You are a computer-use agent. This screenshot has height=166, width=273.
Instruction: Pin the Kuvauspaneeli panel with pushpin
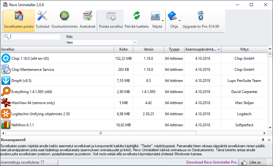(263, 140)
